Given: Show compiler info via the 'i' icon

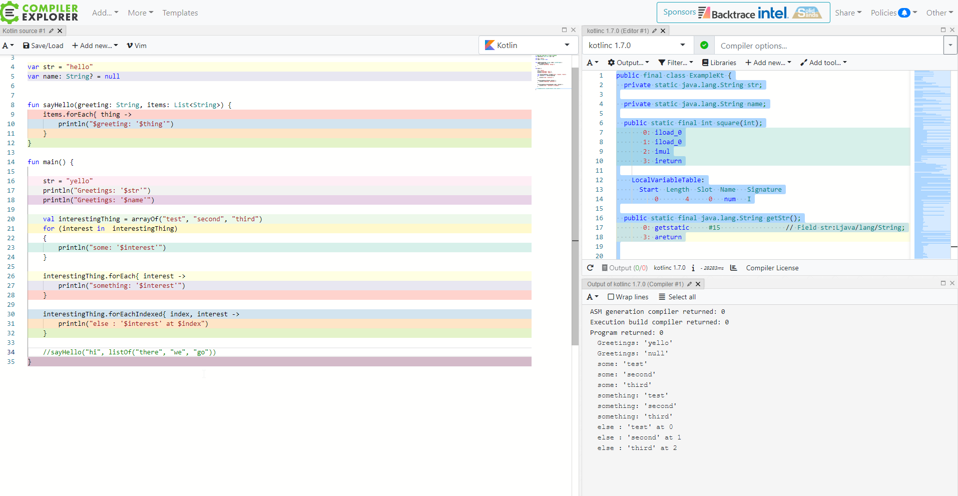Looking at the screenshot, I should 693,268.
